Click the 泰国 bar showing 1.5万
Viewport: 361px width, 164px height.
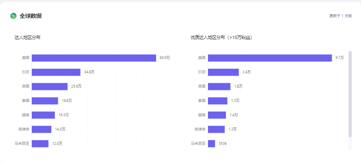tap(218, 101)
